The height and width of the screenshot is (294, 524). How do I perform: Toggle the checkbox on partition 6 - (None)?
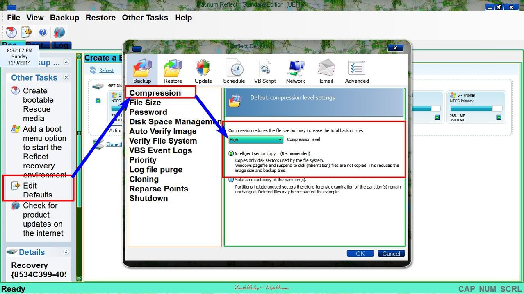(x=499, y=117)
